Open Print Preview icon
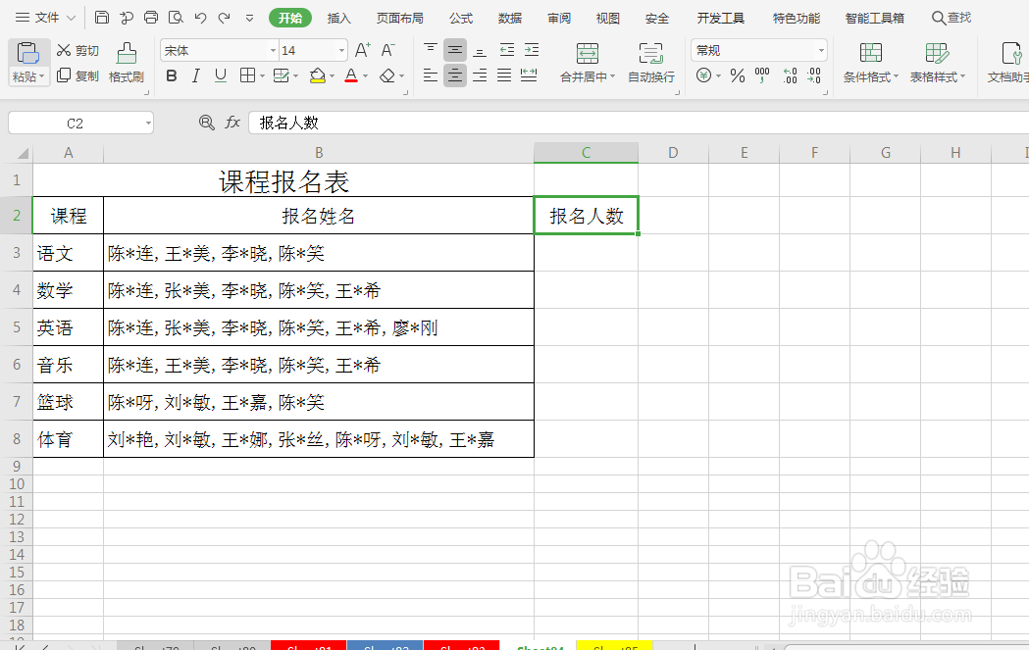The height and width of the screenshot is (650, 1029). pyautogui.click(x=176, y=18)
